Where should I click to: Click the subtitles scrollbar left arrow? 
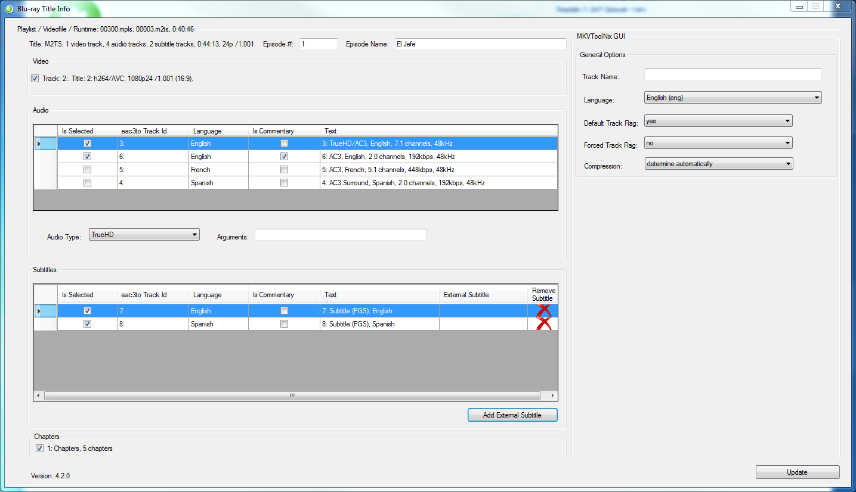pos(39,396)
